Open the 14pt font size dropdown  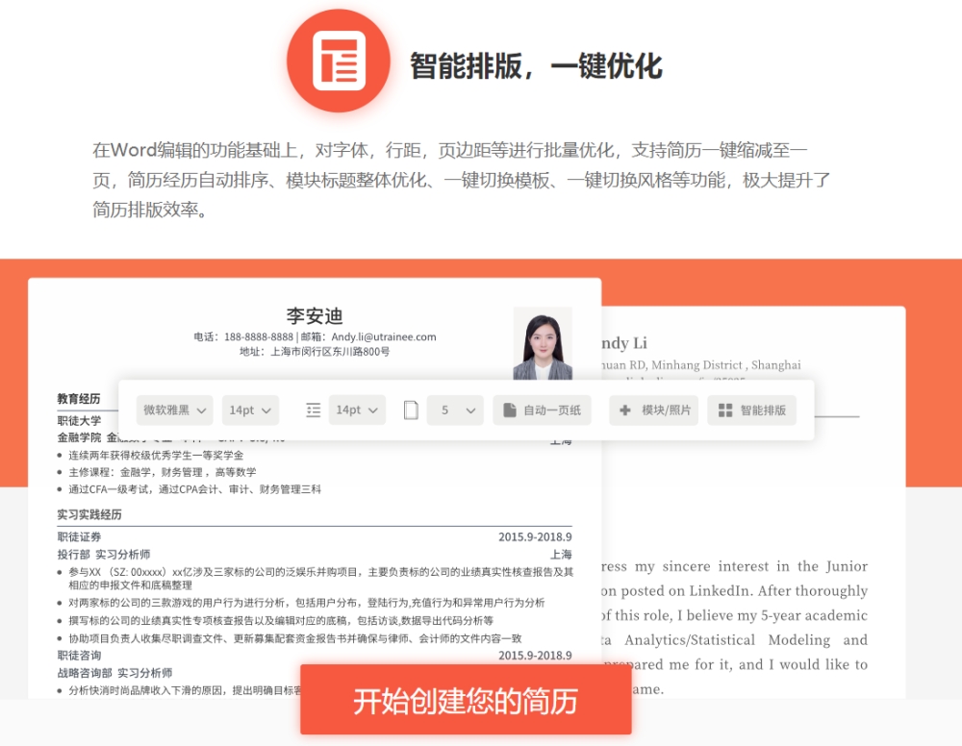pyautogui.click(x=250, y=410)
